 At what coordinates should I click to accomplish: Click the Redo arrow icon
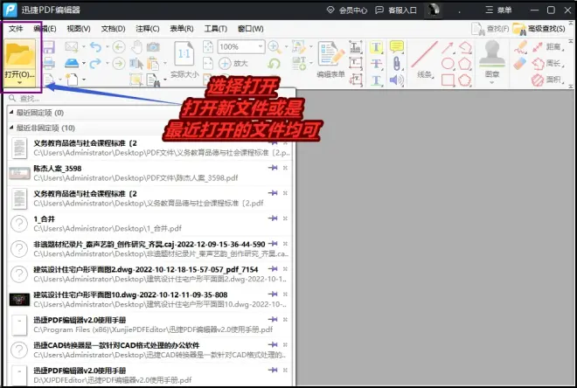(x=95, y=63)
